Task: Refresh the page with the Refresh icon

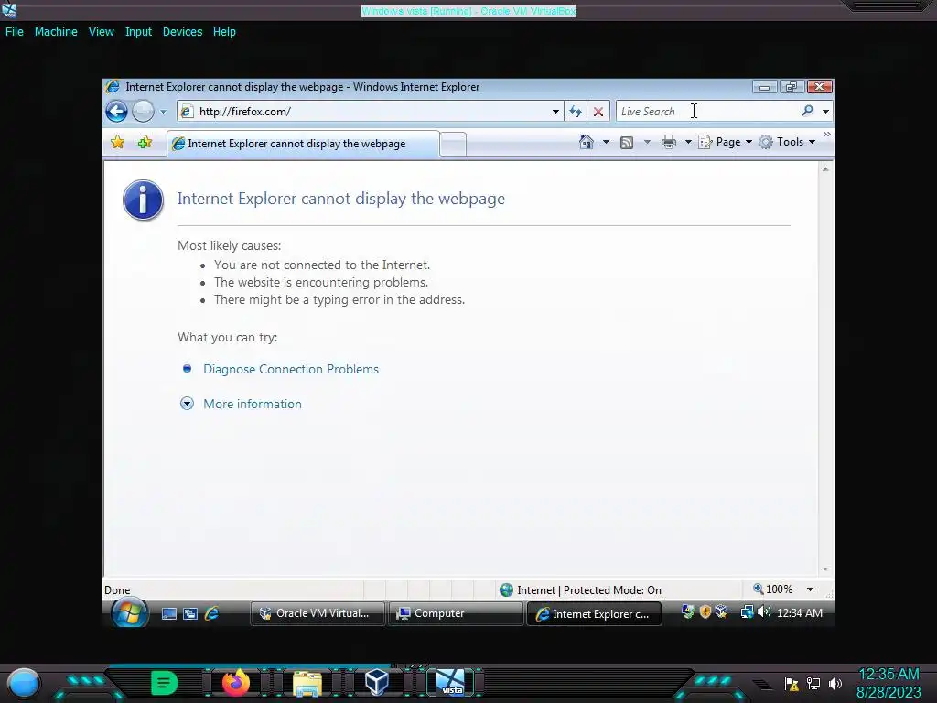Action: pos(576,111)
